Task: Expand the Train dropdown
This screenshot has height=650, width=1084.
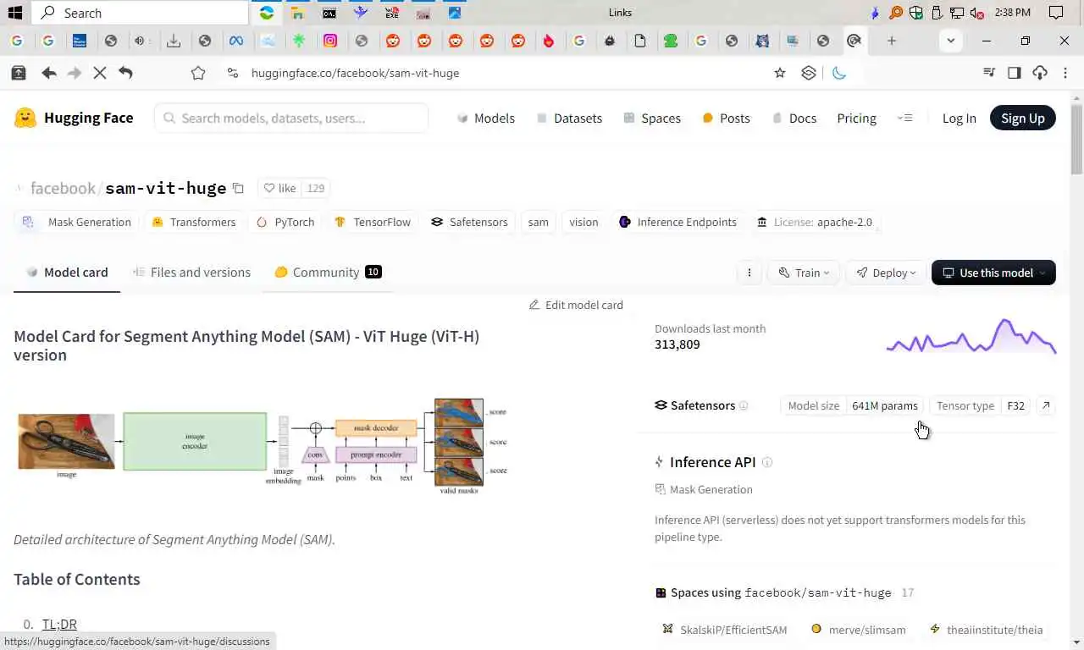Action: (805, 273)
